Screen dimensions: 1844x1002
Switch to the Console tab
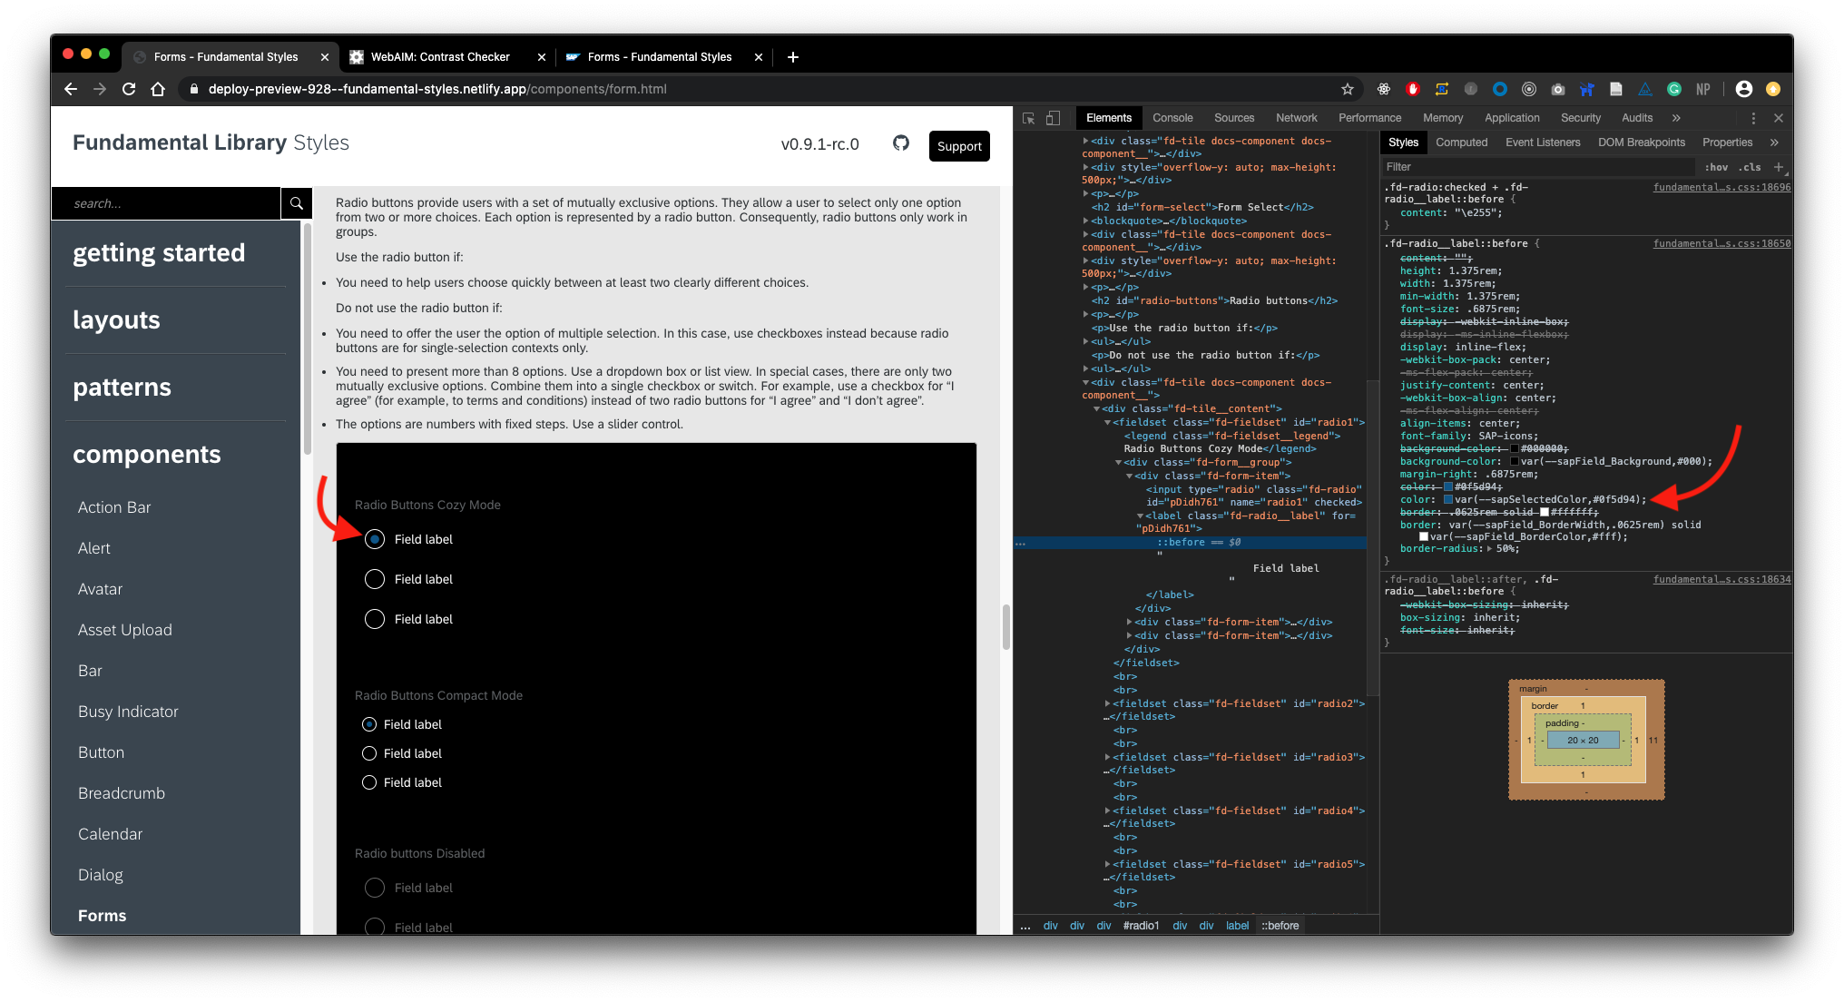click(x=1172, y=118)
